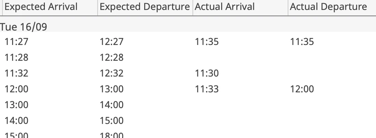The height and width of the screenshot is (138, 376).
Task: Click the 12:27 expected departure cell
Action: pos(111,42)
